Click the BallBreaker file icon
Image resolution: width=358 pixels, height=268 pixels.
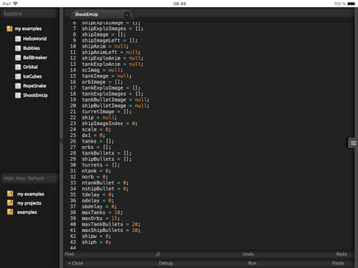18,57
